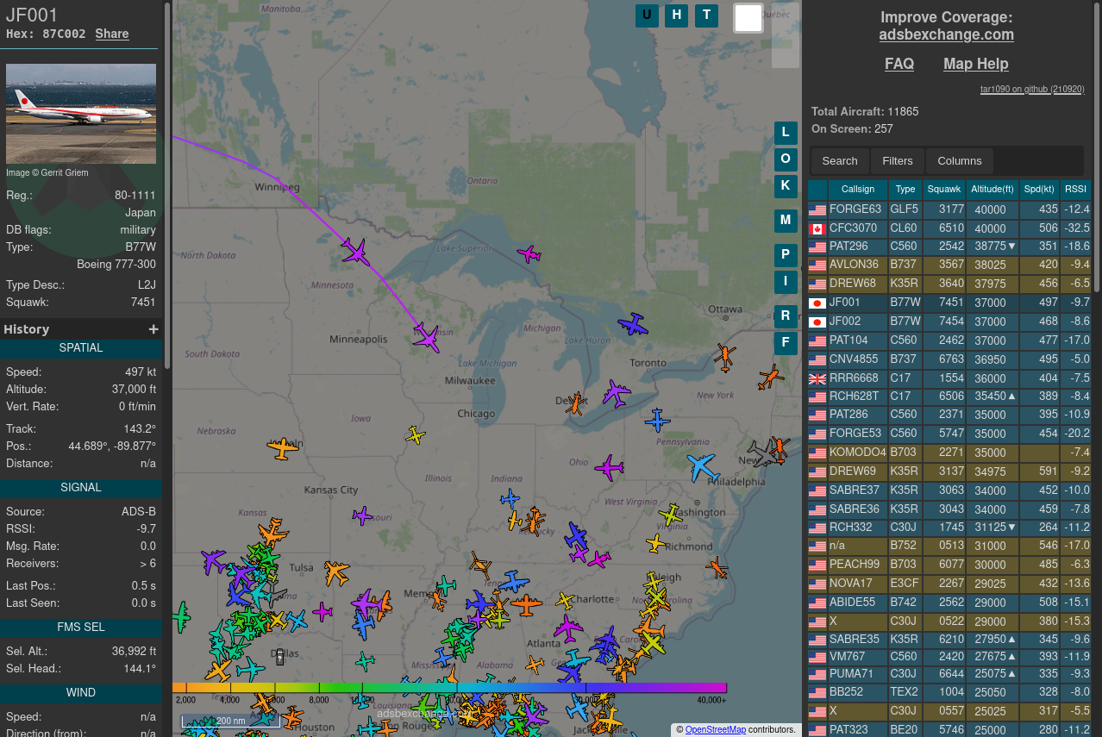This screenshot has height=737, width=1102.
Task: Open the adsbexchange.com link
Action: pyautogui.click(x=947, y=35)
